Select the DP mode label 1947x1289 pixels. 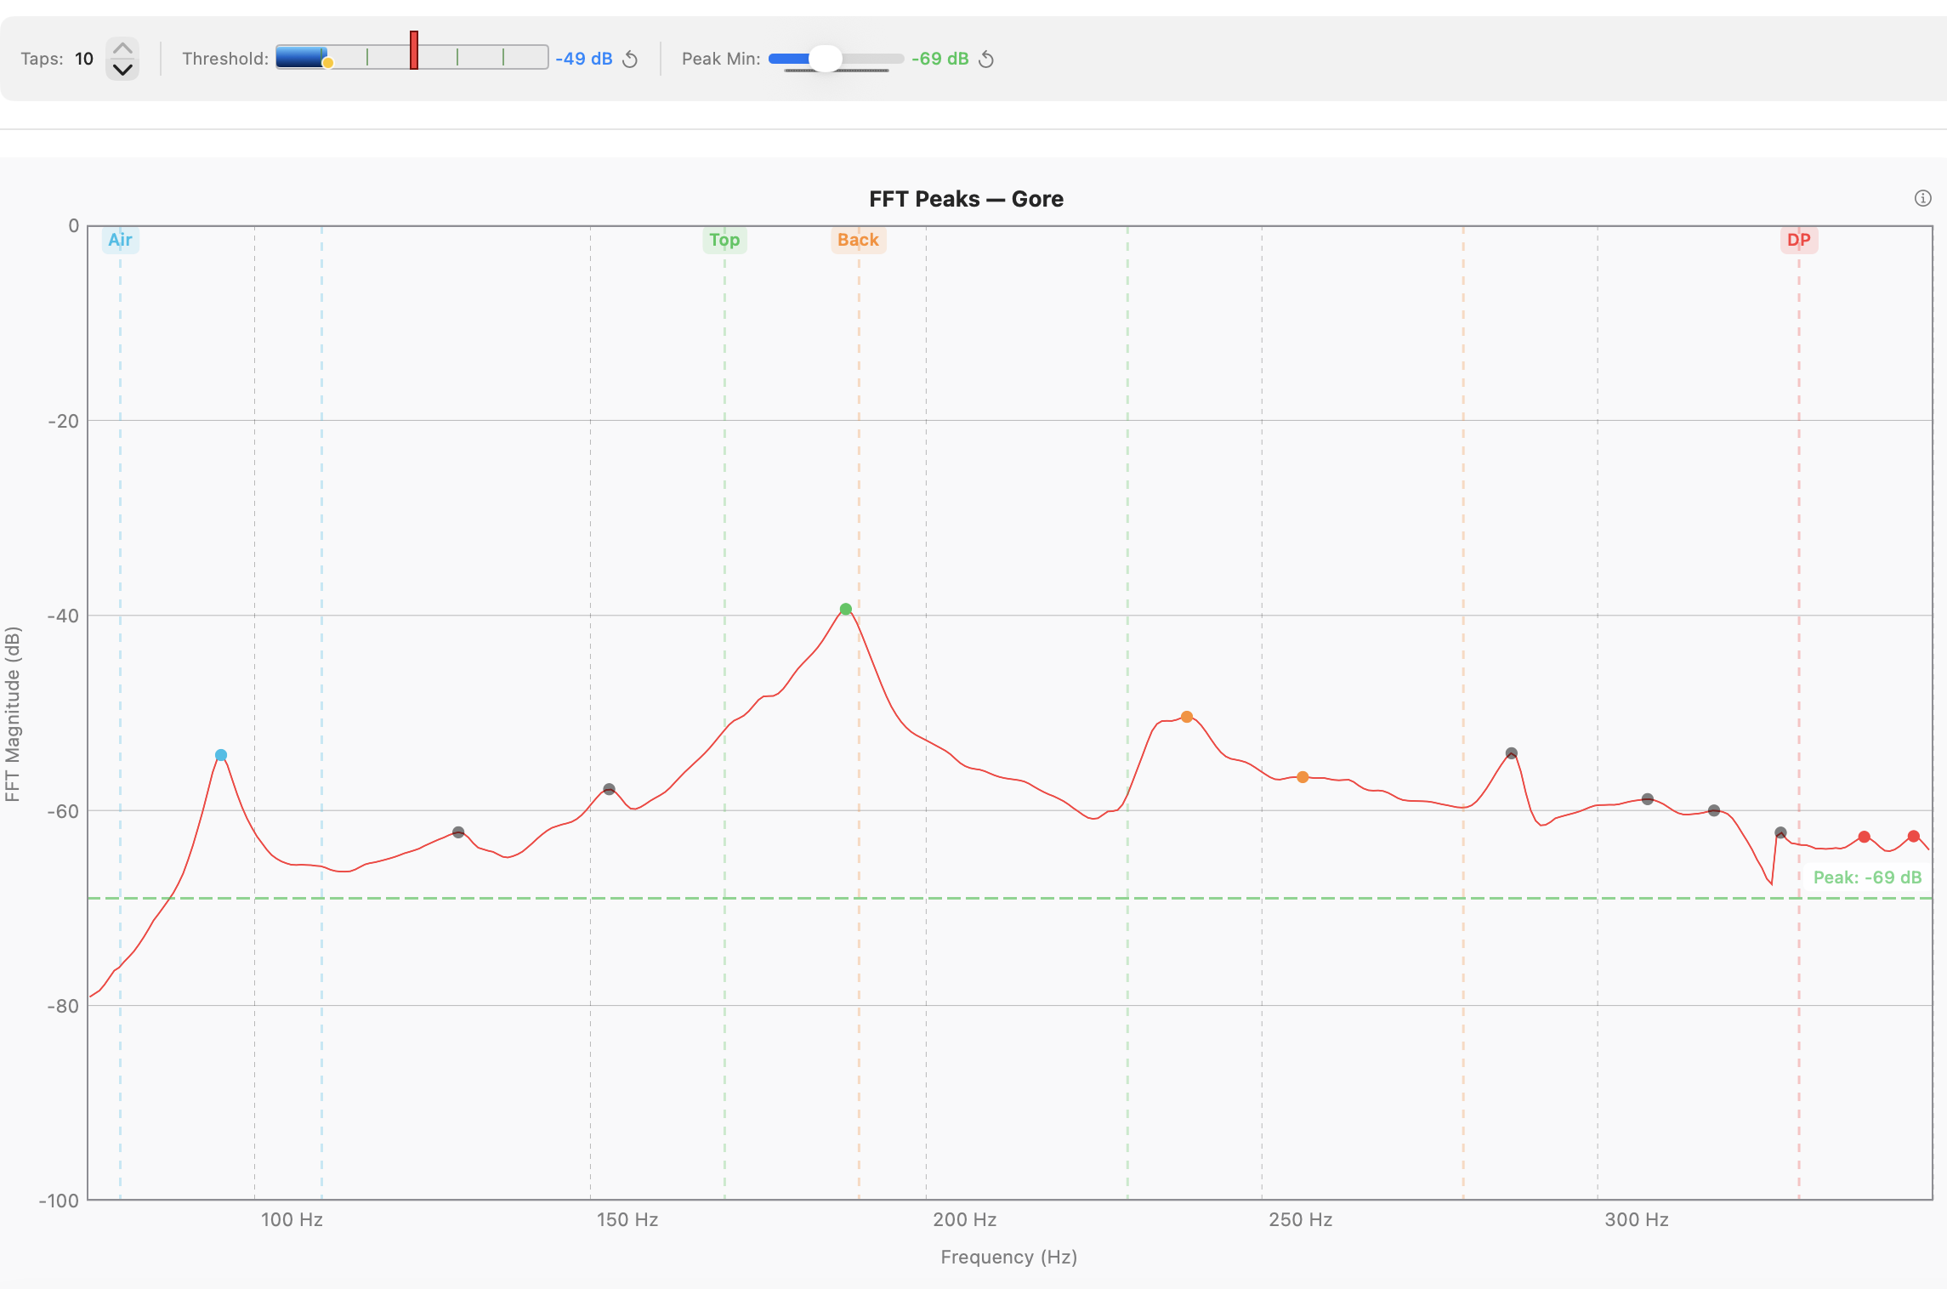1799,240
